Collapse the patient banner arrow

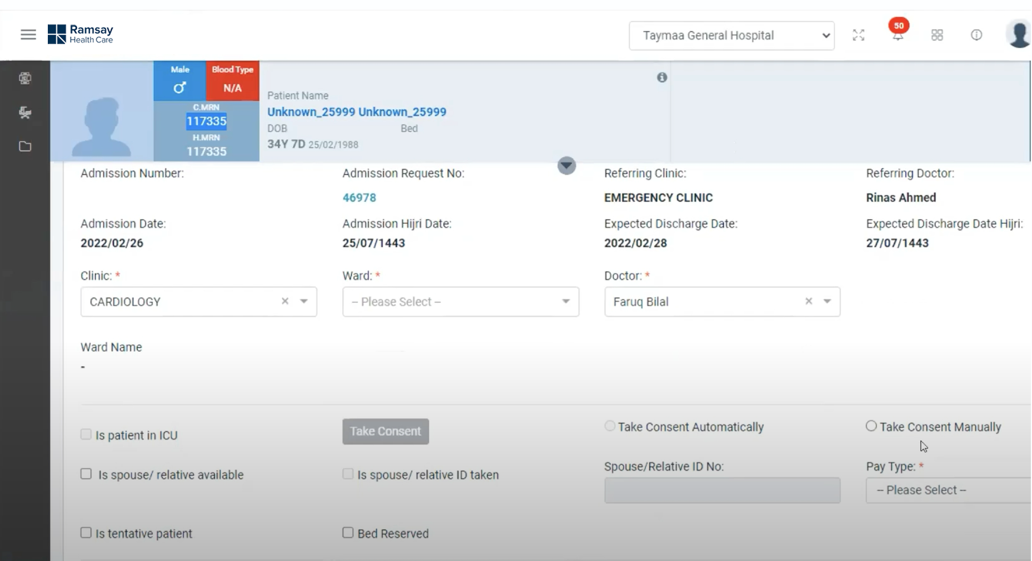[566, 166]
